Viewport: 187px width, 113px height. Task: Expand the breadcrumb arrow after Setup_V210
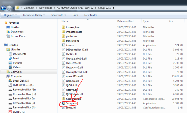pyautogui.click(x=114, y=8)
